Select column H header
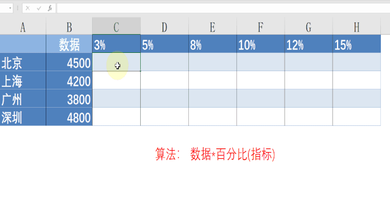 tap(356, 26)
